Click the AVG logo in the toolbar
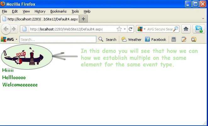Viewport: 208px width, 126px height. (7, 39)
